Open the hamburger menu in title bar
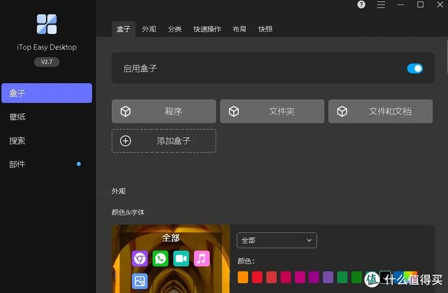 381,5
